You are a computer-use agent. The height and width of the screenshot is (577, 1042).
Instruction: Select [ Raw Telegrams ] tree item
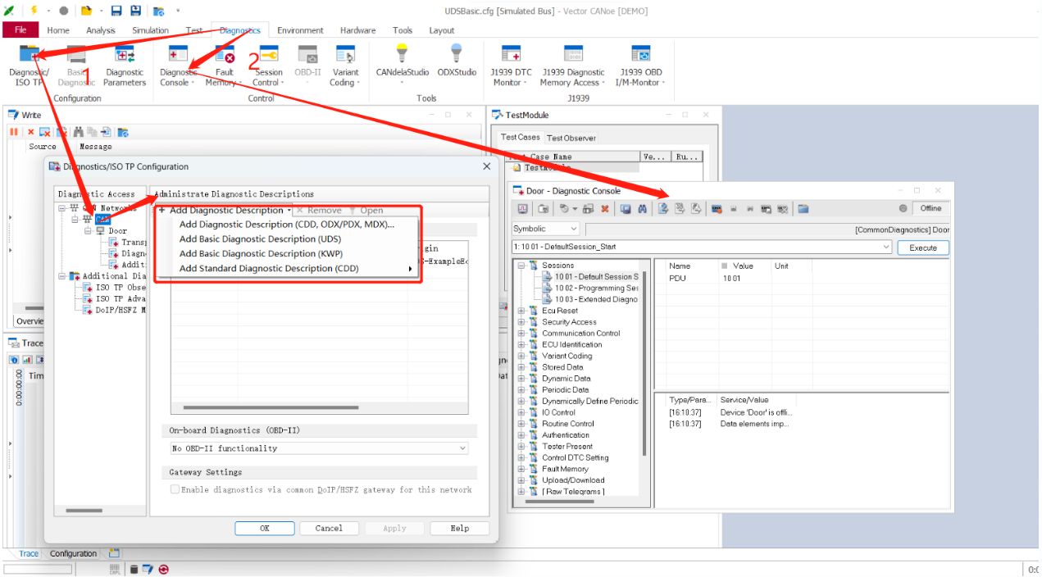(x=573, y=492)
